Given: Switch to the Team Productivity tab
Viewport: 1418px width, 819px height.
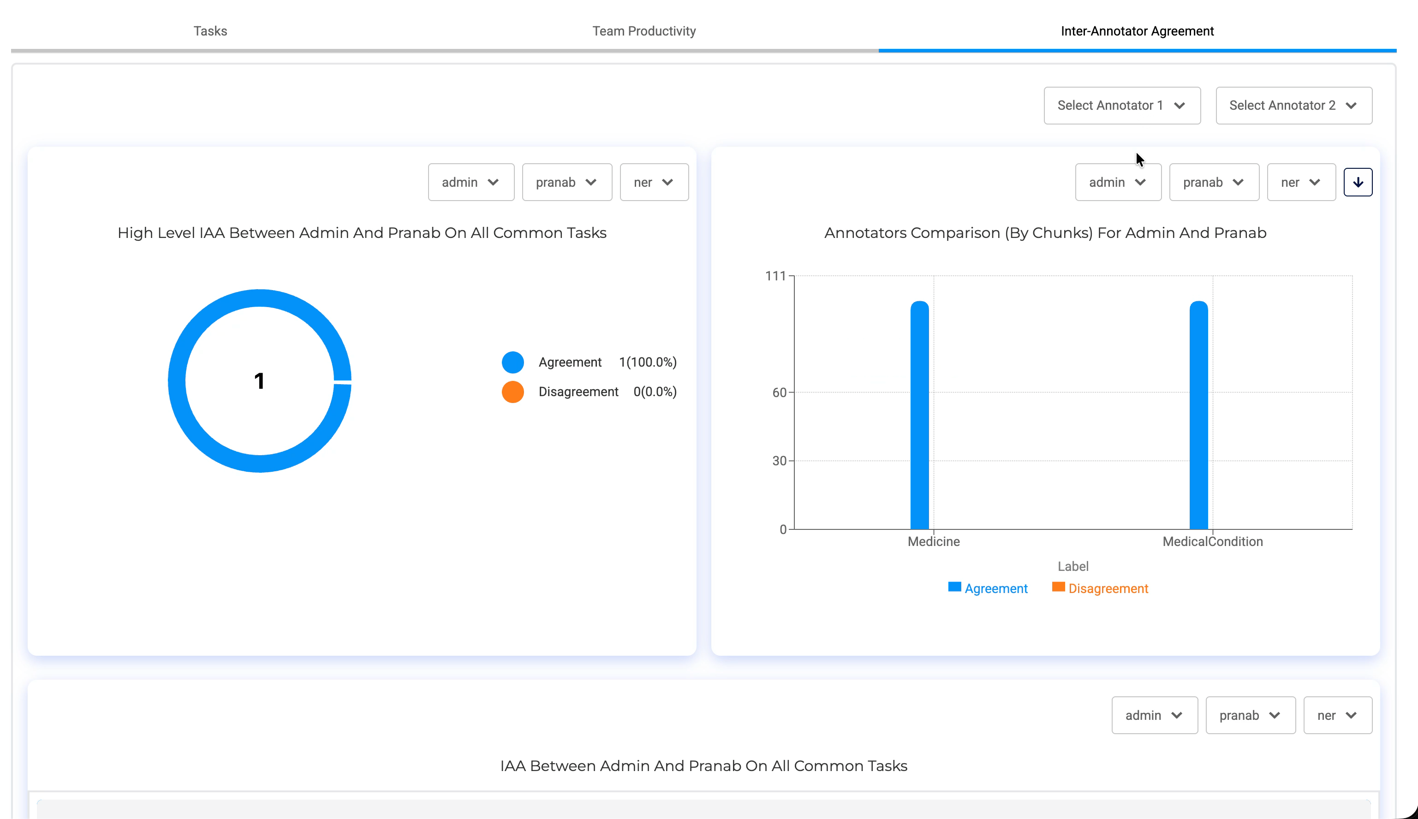Looking at the screenshot, I should (643, 31).
